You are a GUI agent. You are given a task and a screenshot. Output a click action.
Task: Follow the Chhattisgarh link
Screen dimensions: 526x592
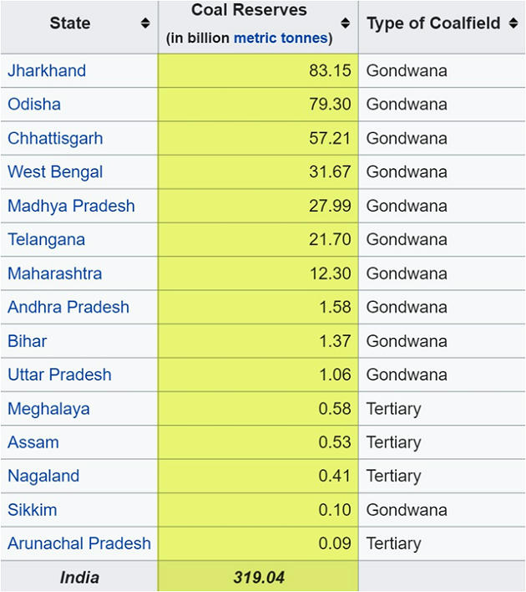click(x=55, y=138)
